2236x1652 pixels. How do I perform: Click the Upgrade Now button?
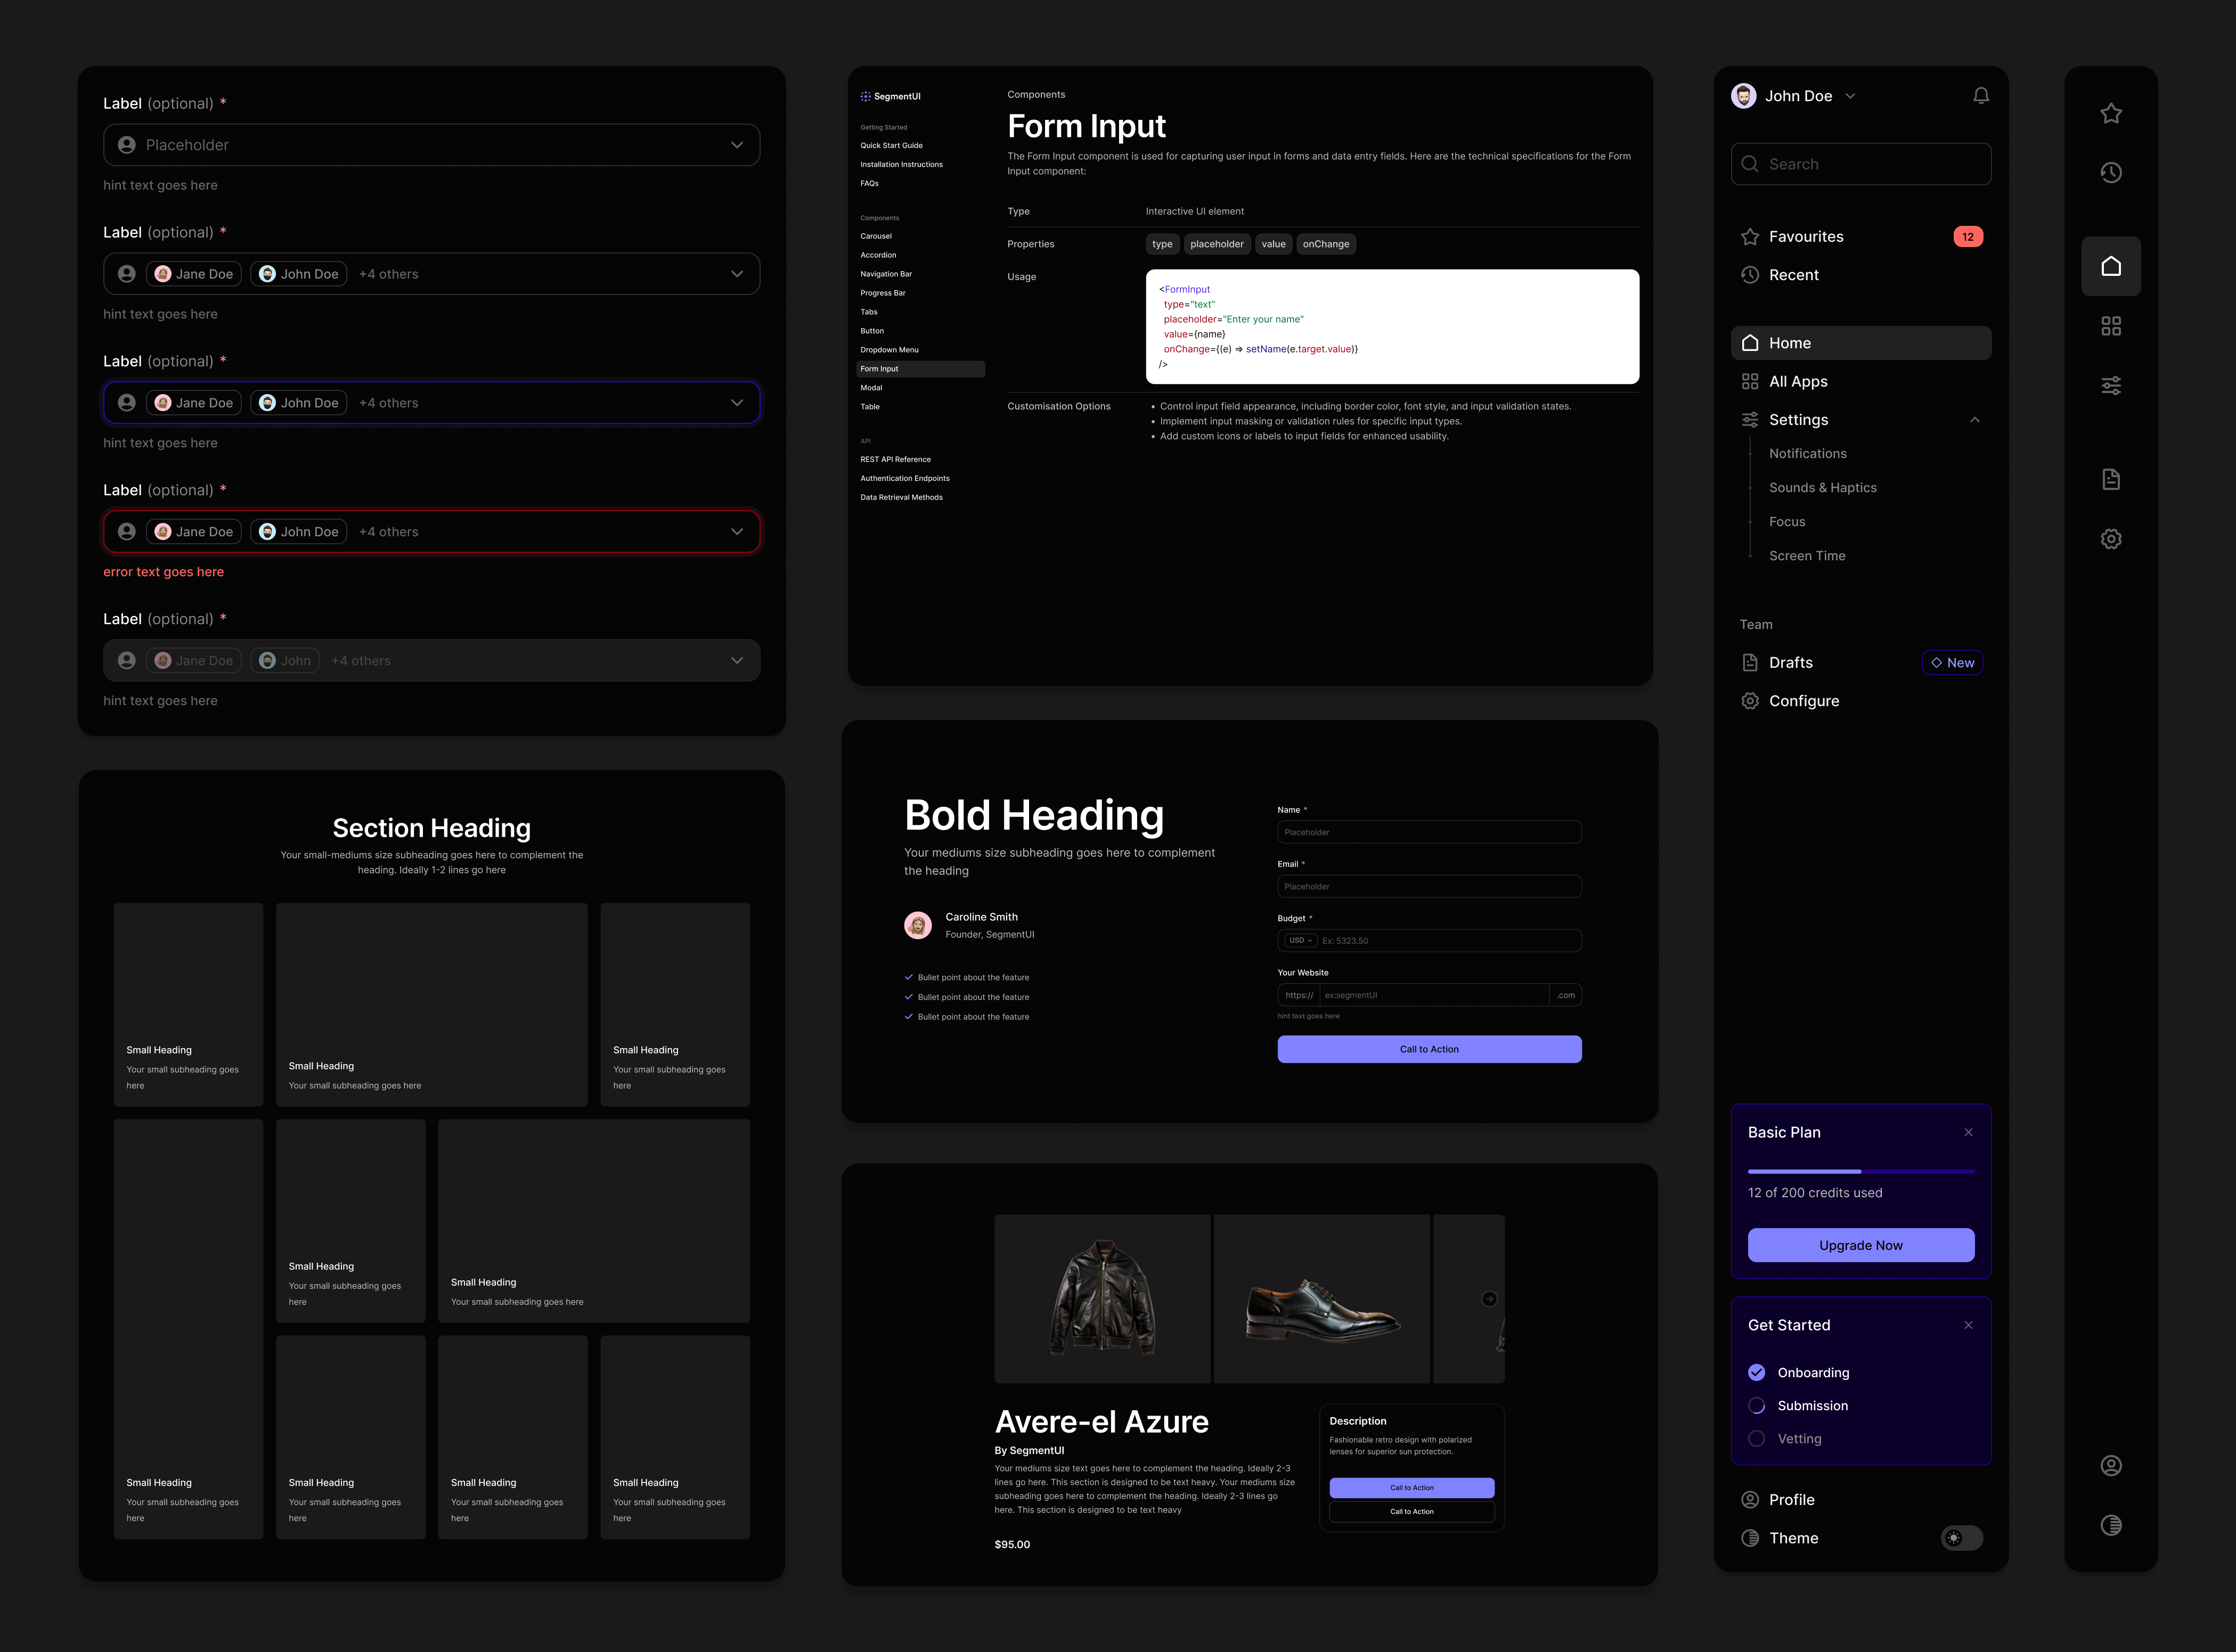[1860, 1245]
